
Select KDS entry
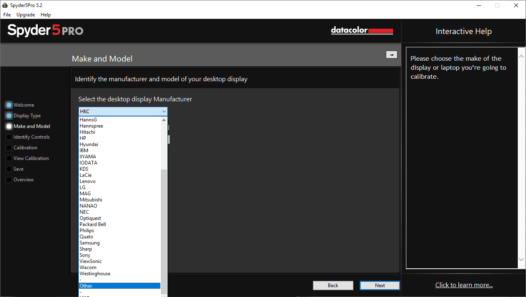pos(119,169)
